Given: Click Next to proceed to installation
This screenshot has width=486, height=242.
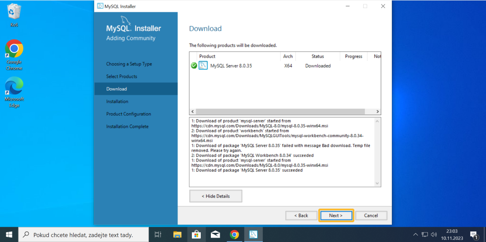Looking at the screenshot, I should [336, 215].
